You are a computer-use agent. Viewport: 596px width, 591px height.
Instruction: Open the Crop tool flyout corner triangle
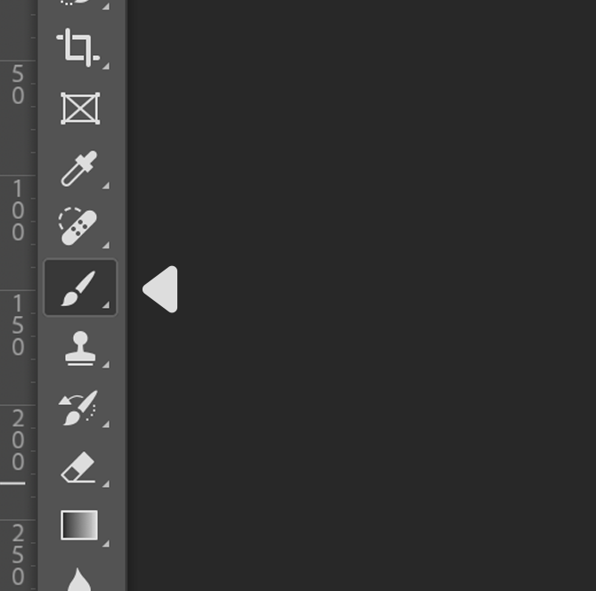point(106,66)
